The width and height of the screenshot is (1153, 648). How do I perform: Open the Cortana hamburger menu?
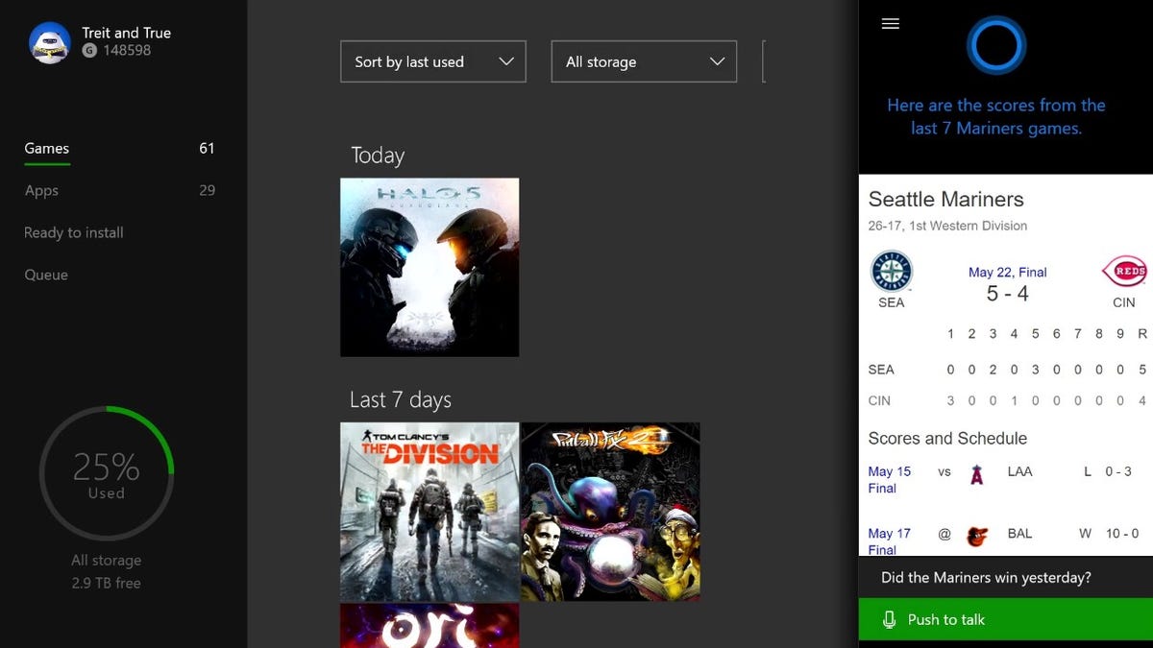click(891, 24)
